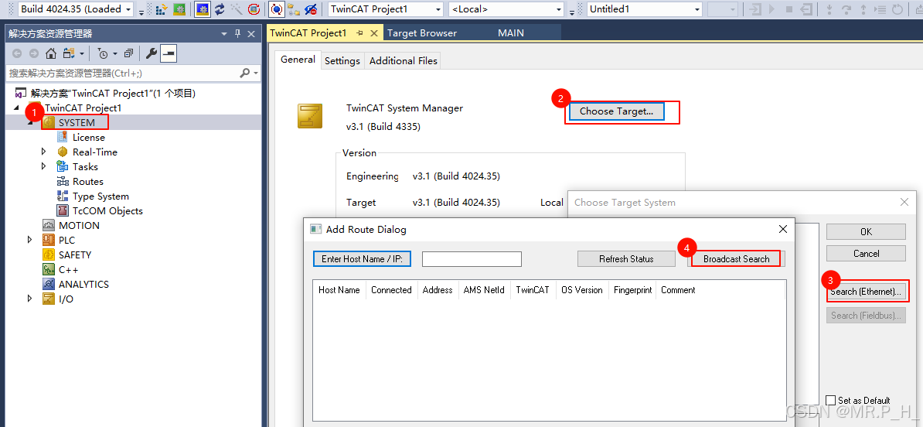Click the PLC Start play icon
The width and height of the screenshot is (923, 427).
click(771, 9)
